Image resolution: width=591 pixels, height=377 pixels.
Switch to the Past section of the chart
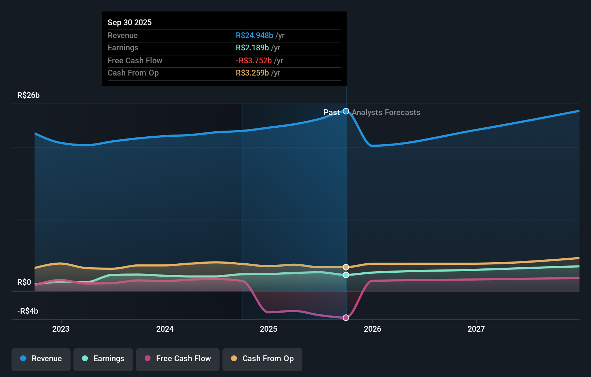coord(332,113)
